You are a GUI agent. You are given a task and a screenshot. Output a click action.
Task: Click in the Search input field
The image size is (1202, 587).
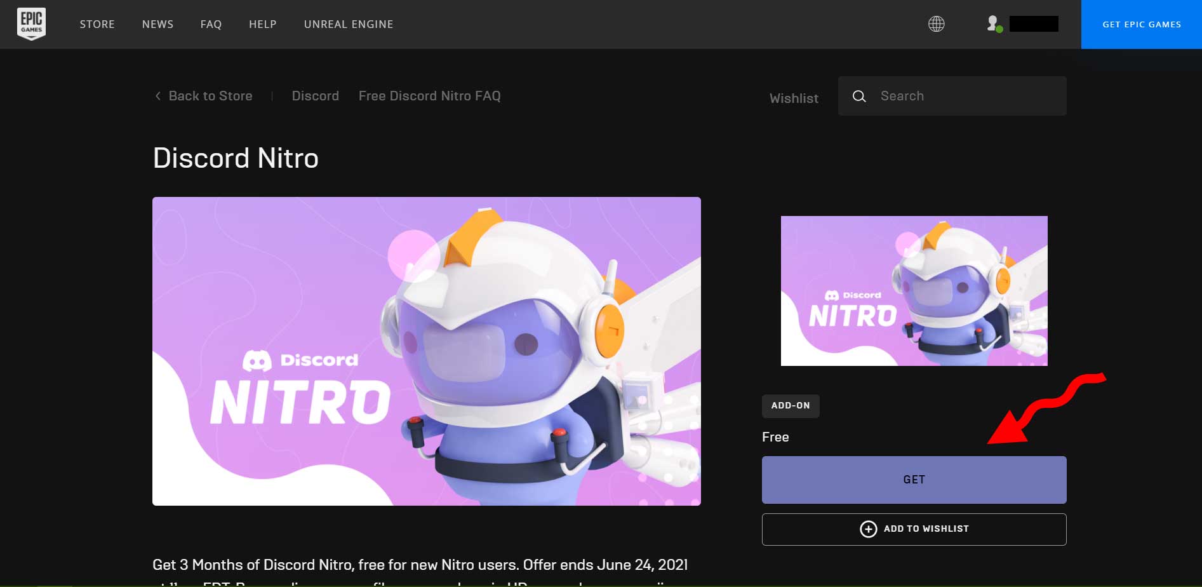pyautogui.click(x=952, y=96)
